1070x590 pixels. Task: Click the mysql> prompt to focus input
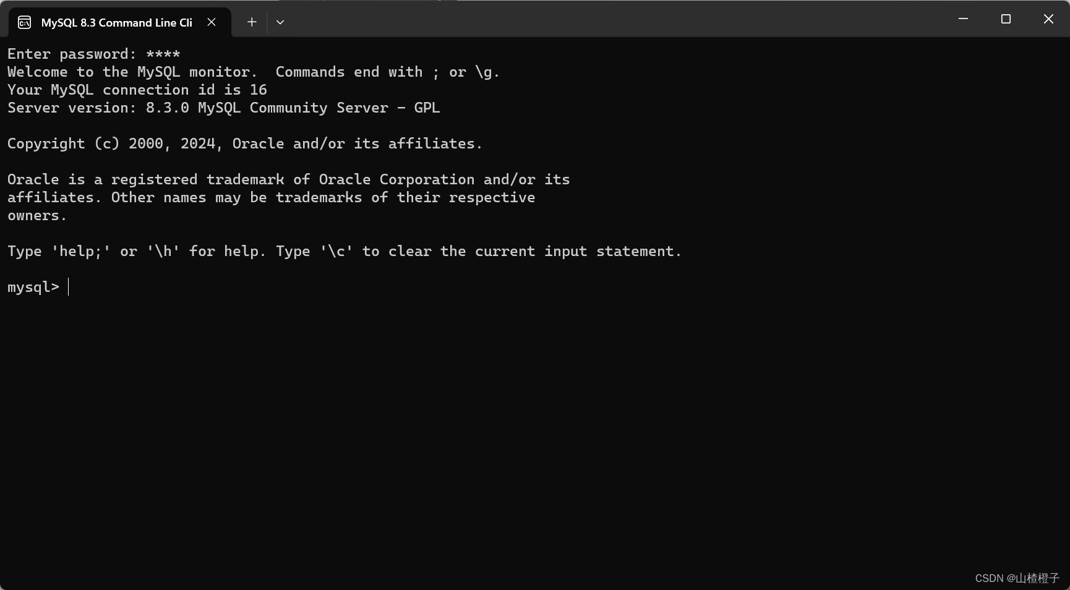coord(33,286)
